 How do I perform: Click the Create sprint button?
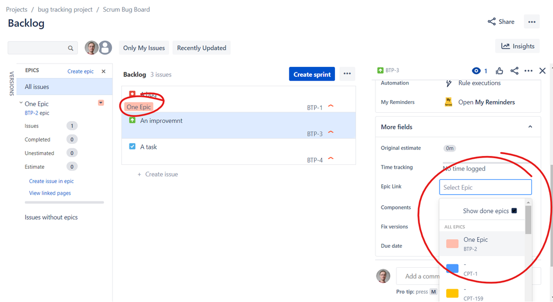[x=312, y=74]
